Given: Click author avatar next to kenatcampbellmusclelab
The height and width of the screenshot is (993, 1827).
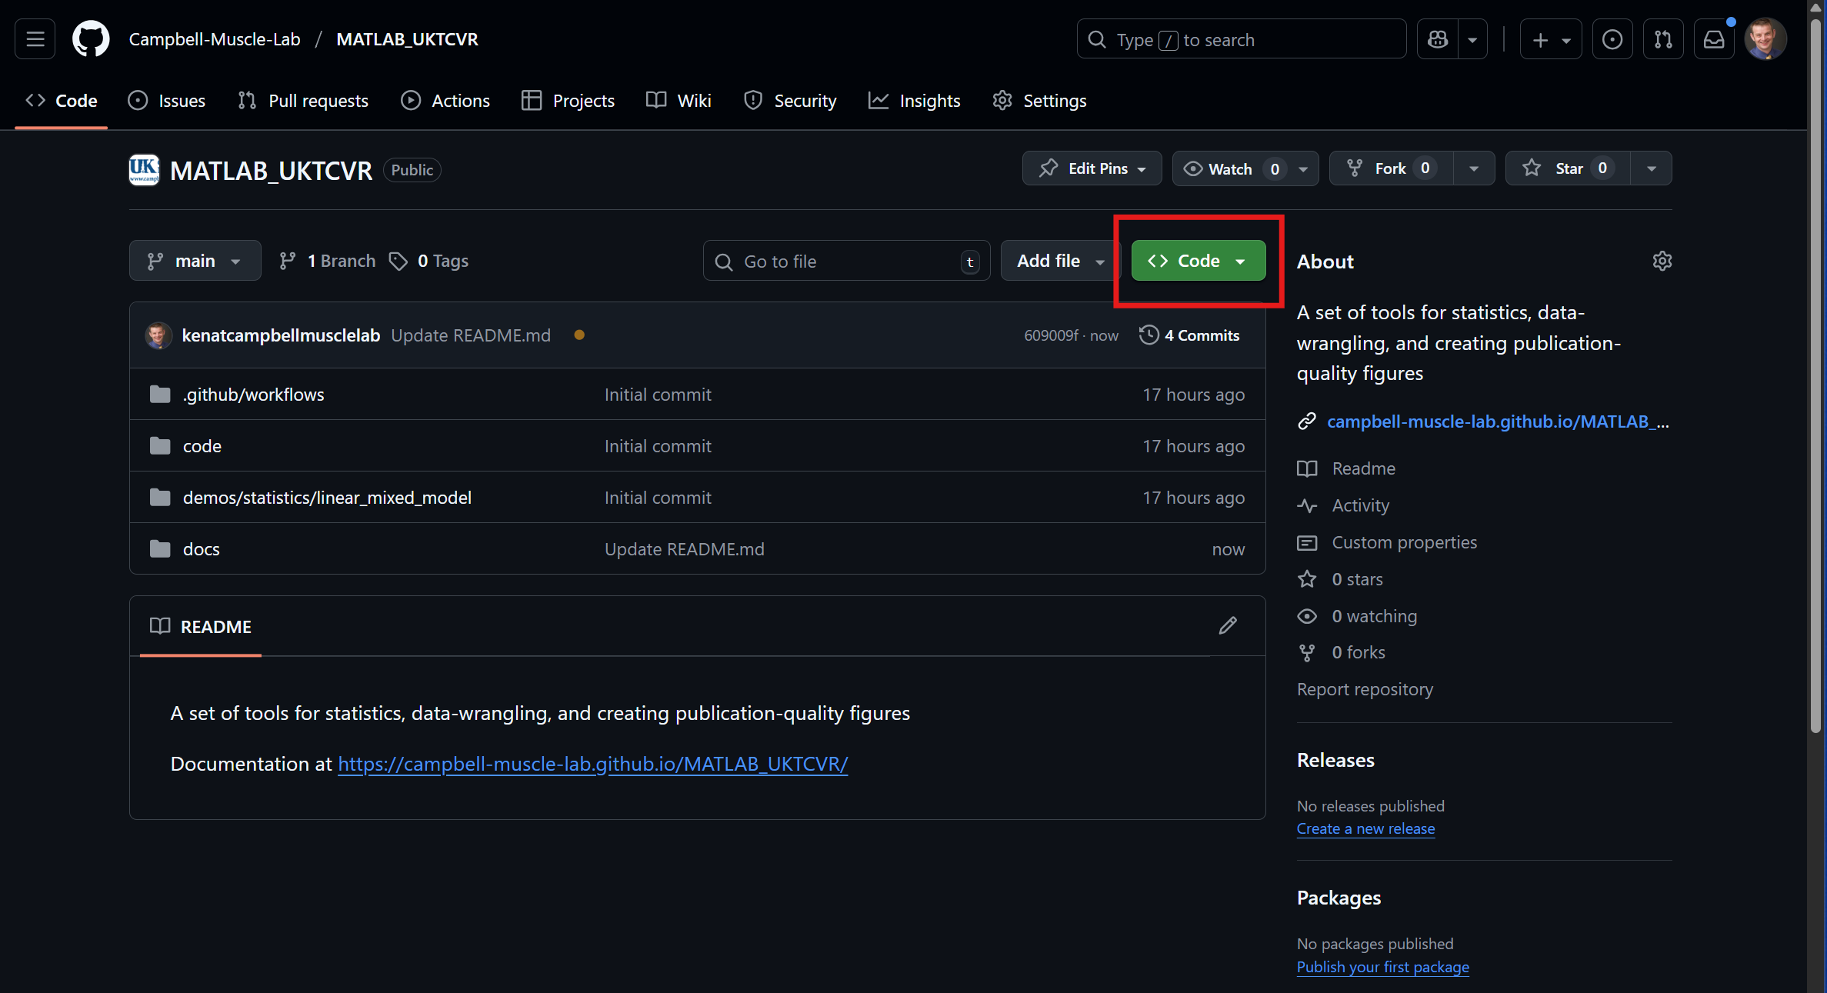Looking at the screenshot, I should pos(158,335).
